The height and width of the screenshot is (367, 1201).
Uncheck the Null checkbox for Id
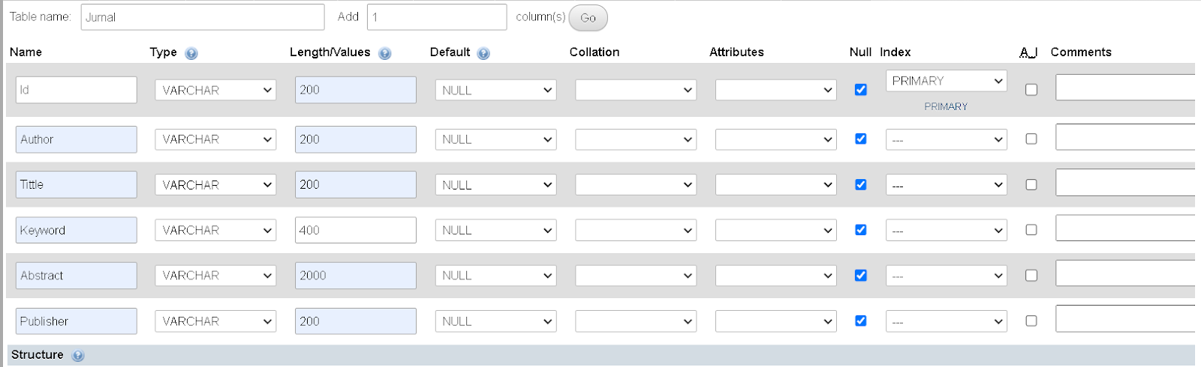coord(861,90)
